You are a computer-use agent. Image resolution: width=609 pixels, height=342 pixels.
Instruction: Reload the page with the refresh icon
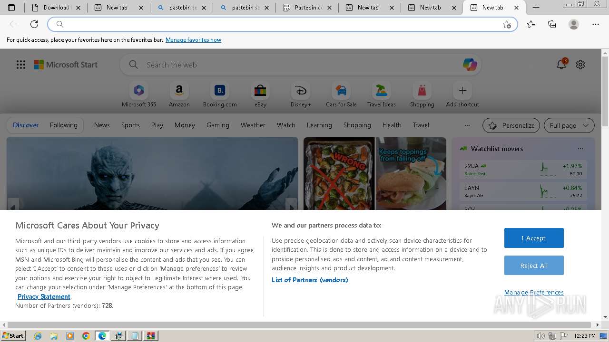pyautogui.click(x=34, y=24)
